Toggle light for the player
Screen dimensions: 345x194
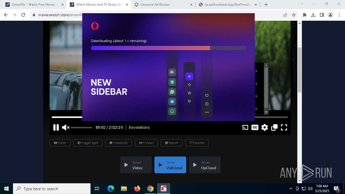click(88, 143)
